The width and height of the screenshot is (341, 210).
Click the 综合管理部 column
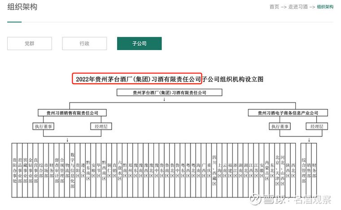click(x=304, y=170)
